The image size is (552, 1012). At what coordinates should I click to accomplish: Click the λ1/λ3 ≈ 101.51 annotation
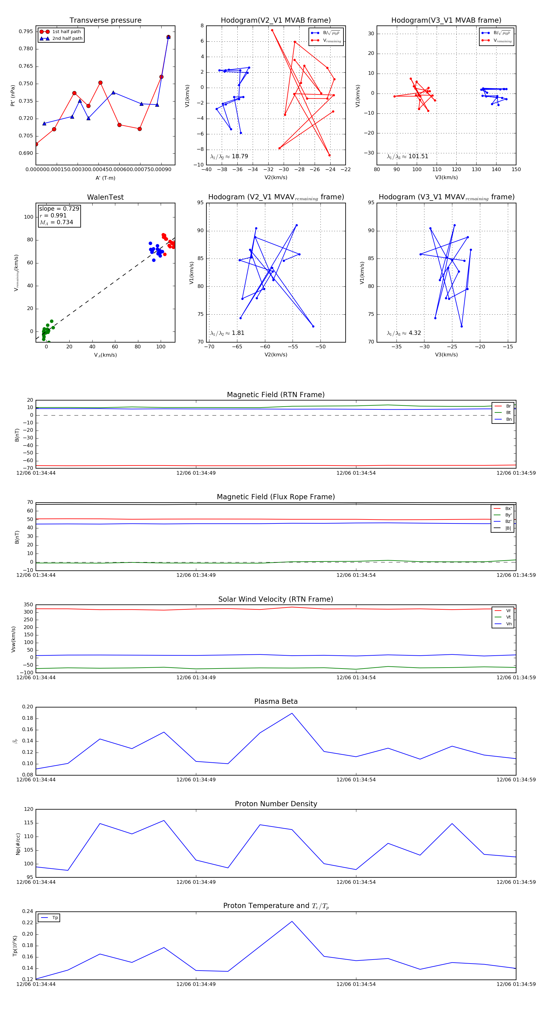(x=408, y=156)
